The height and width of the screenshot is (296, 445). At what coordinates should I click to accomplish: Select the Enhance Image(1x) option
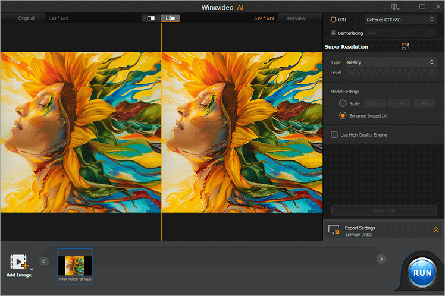click(x=343, y=115)
